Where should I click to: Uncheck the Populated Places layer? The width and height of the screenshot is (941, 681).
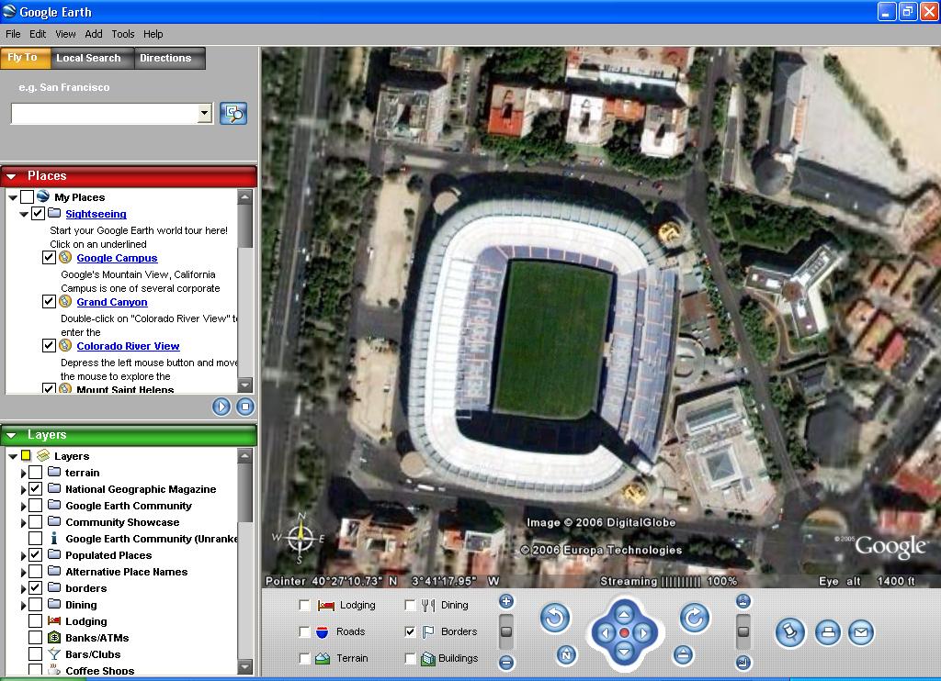[x=36, y=554]
